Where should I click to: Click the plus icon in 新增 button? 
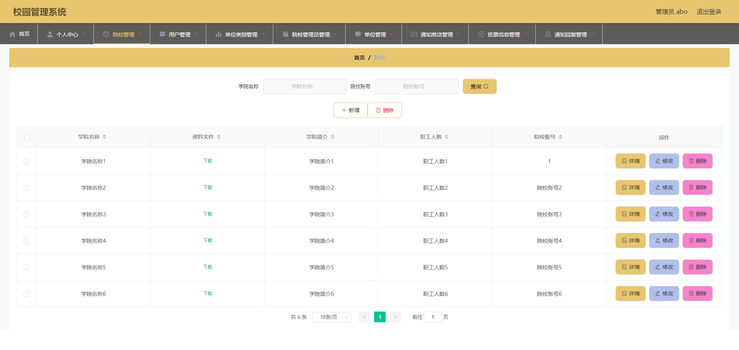(x=344, y=110)
